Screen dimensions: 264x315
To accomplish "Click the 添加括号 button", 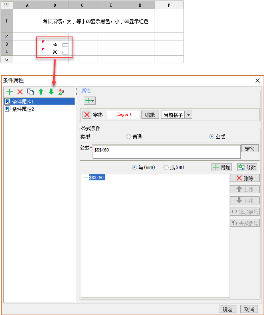I will [x=245, y=212].
